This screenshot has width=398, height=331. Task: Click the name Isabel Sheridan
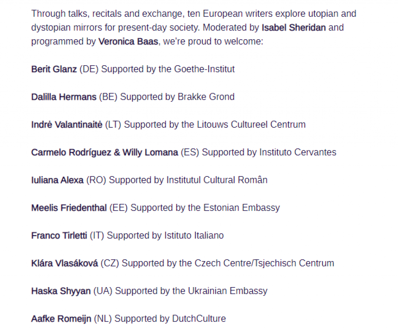[x=294, y=28]
